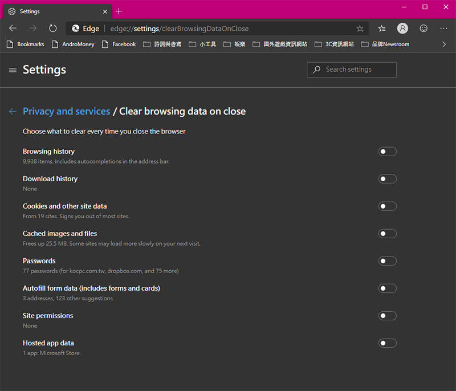Image resolution: width=456 pixels, height=391 pixels.
Task: Close the Settings tab
Action: (105, 11)
